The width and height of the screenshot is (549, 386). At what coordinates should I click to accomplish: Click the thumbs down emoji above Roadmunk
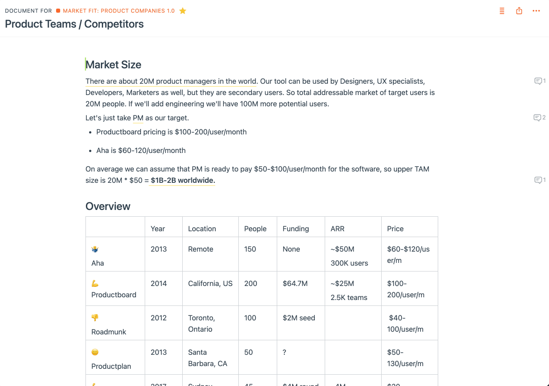(x=95, y=318)
